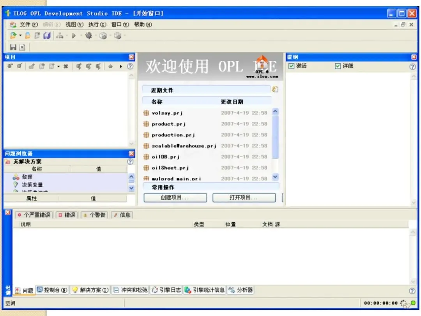This screenshot has height=316, width=421.
Task: Click the icon right of 近期文件 header
Action: 275,89
